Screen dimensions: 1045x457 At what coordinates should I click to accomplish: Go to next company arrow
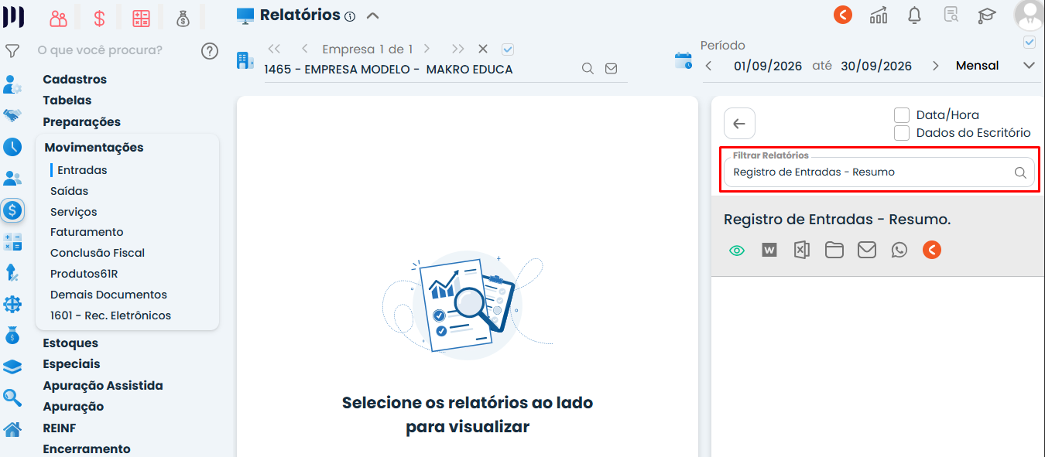click(x=427, y=49)
